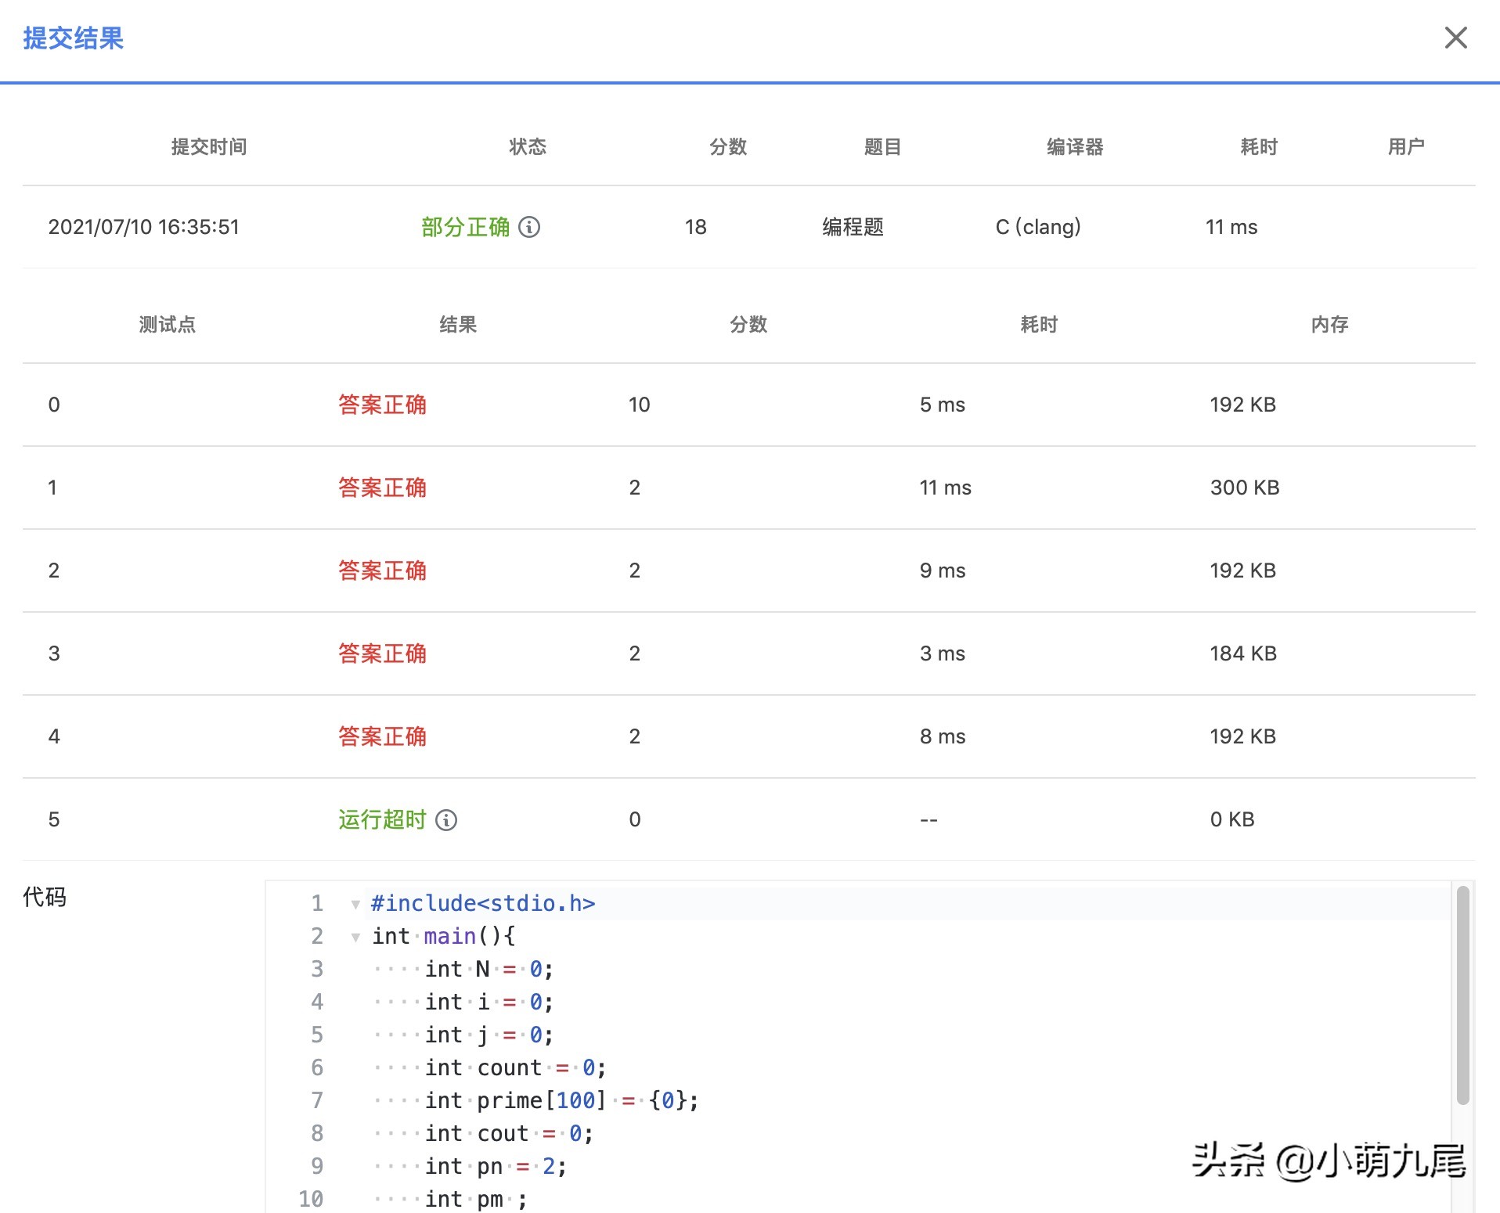
Task: Click the score value 18
Action: 695,228
